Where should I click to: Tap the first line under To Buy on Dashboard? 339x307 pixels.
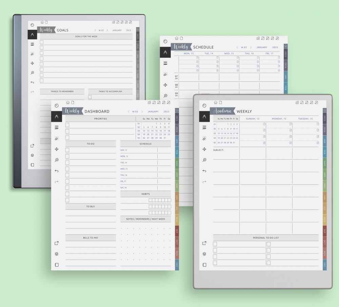point(91,213)
